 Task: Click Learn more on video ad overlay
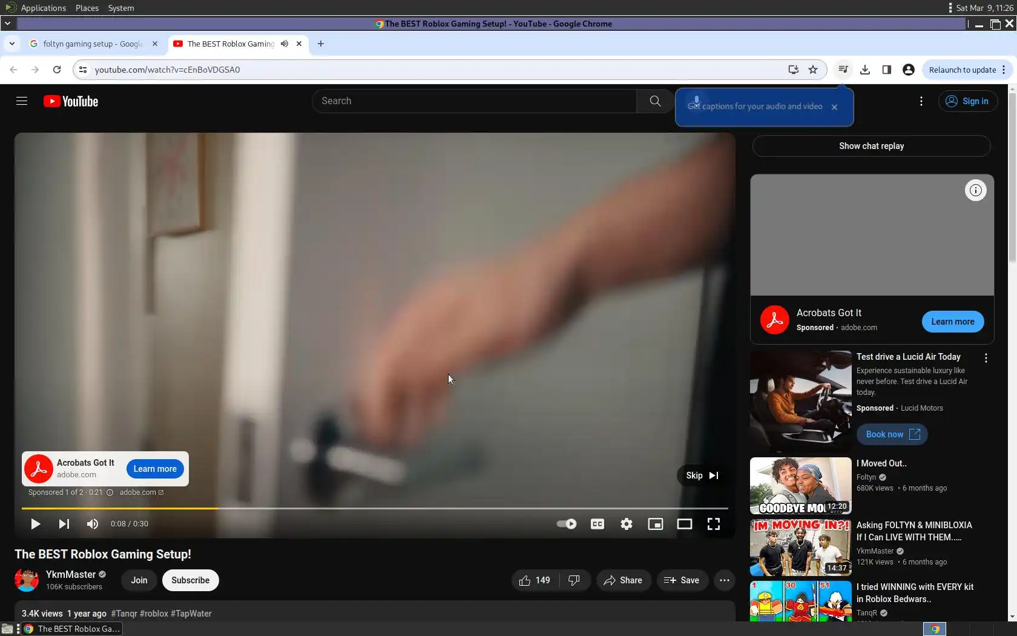[155, 469]
